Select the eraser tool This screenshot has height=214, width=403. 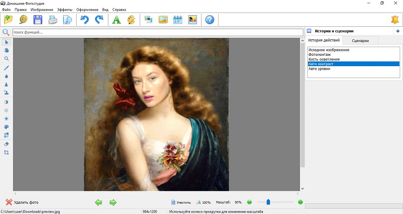tap(6, 144)
